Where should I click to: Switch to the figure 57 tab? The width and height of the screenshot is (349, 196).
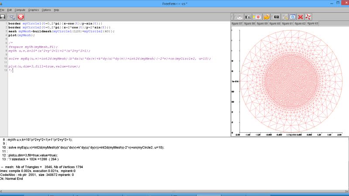point(237,24)
